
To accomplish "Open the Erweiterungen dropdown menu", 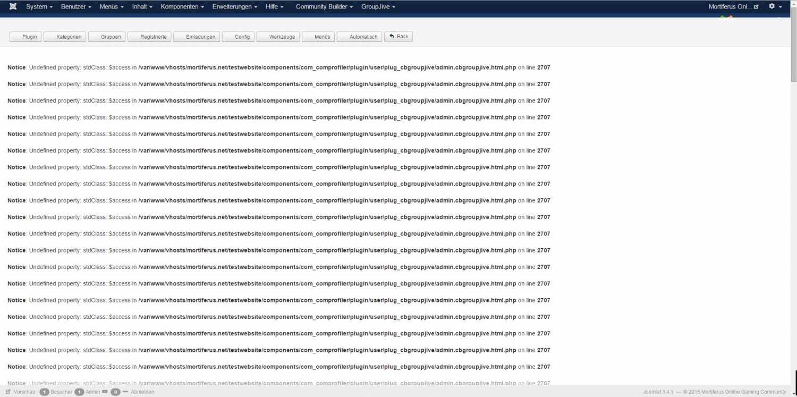I will [x=235, y=7].
